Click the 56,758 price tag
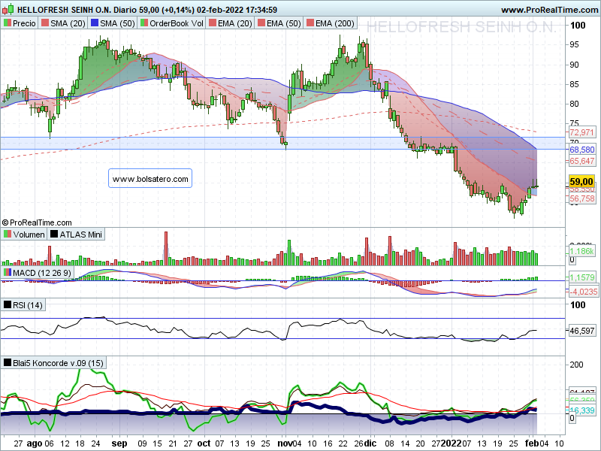This screenshot has width=601, height=451. coord(581,198)
